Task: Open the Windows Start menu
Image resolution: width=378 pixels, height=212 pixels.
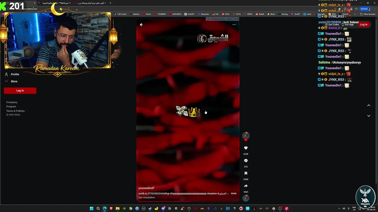Action: pyautogui.click(x=92, y=208)
